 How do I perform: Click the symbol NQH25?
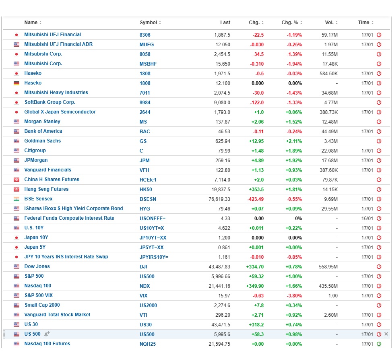pyautogui.click(x=147, y=344)
